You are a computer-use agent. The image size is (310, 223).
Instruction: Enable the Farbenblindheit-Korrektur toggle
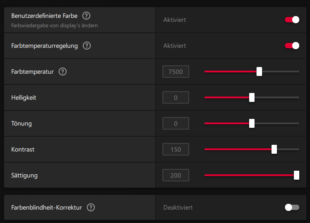pos(292,207)
